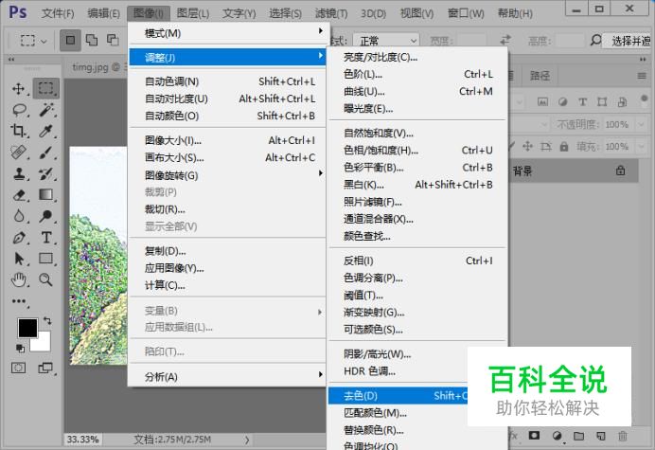655x450 pixels.
Task: Open the extra tools ellipsis menu
Action: pos(19,301)
